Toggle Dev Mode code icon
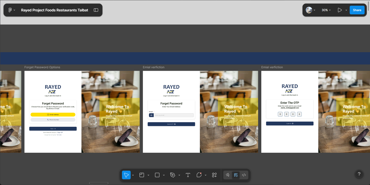 (244, 175)
